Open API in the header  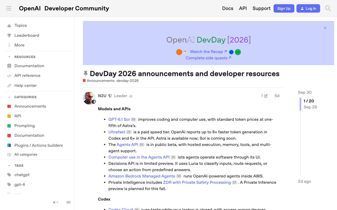point(243,8)
